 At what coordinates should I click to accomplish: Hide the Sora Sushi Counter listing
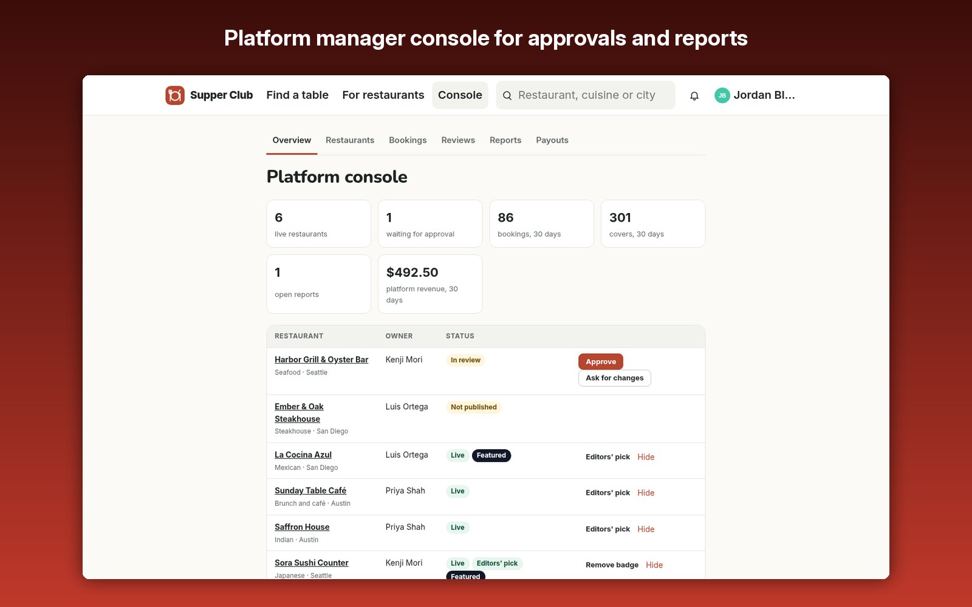coord(654,565)
